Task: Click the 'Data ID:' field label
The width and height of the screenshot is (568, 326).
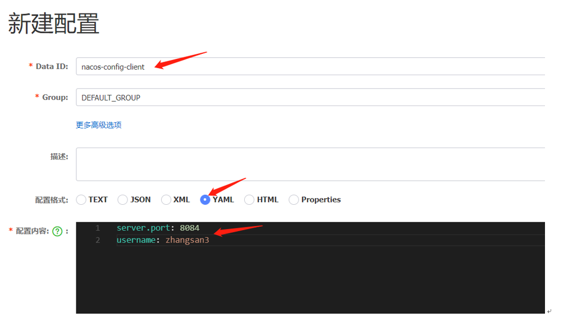Action: [52, 66]
